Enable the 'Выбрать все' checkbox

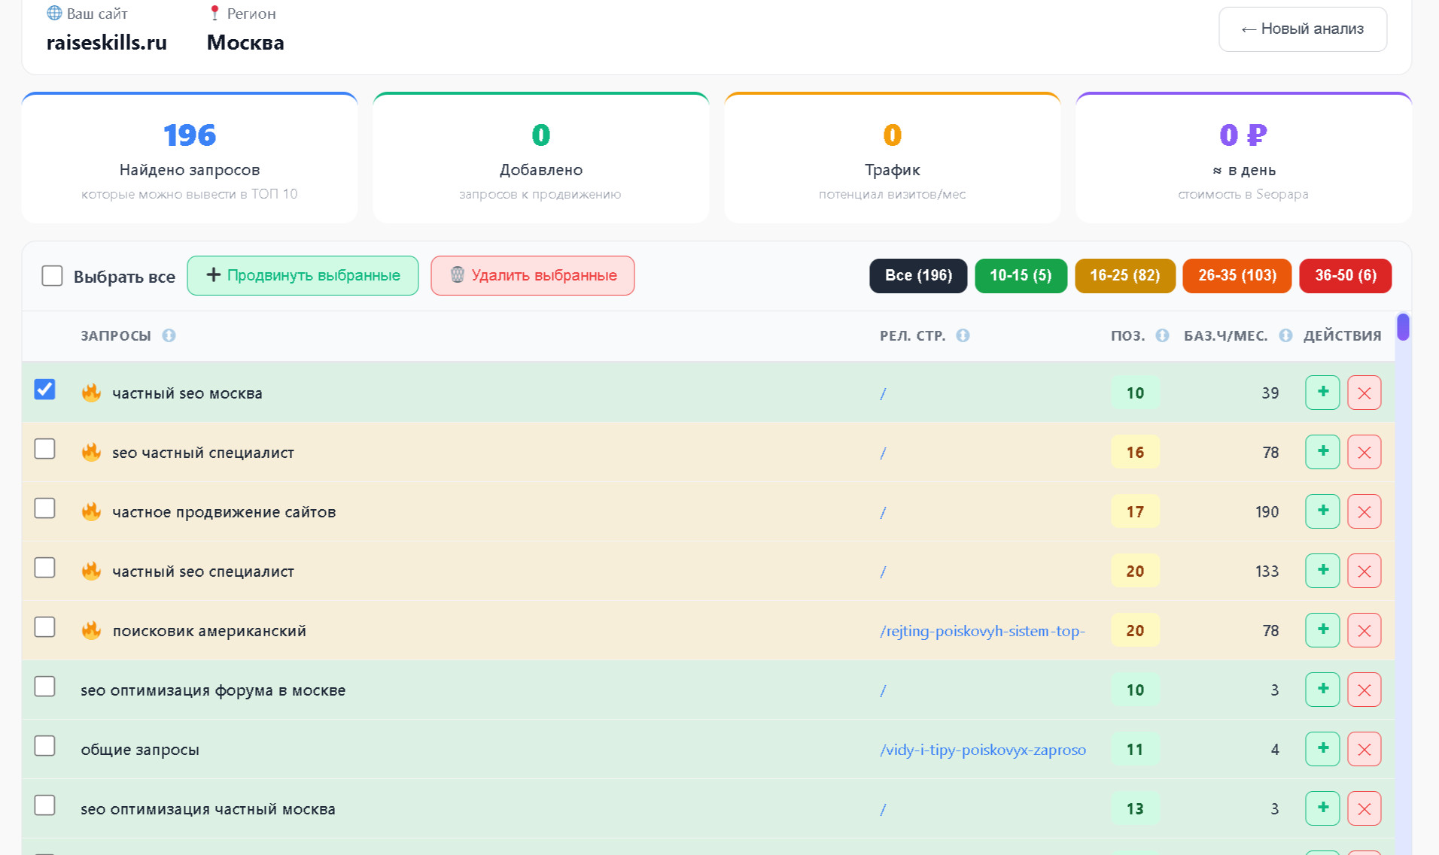[x=52, y=276]
